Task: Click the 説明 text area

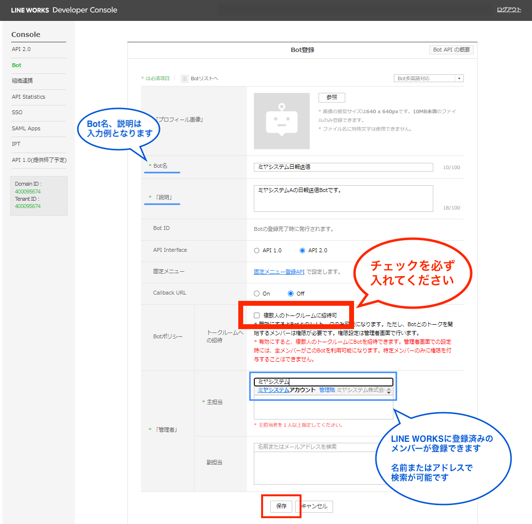Action: 343,198
